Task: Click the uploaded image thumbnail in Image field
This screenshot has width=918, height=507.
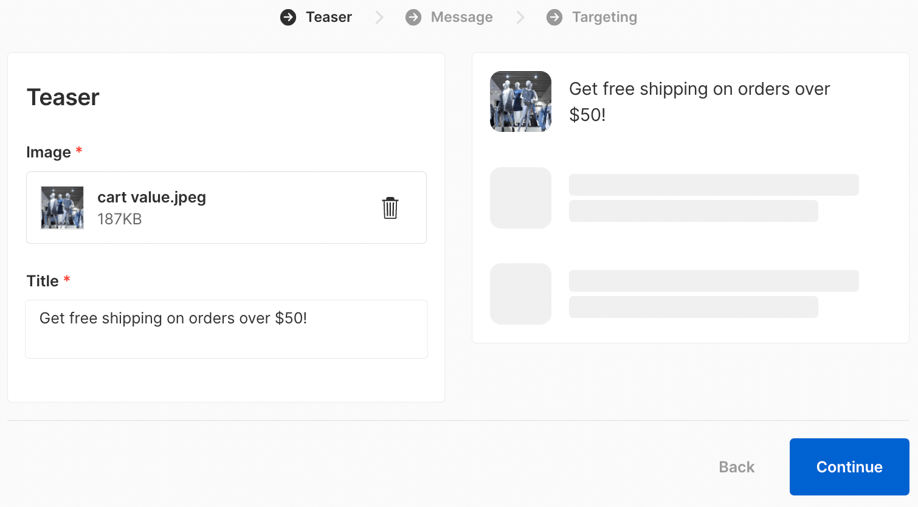Action: 62,208
